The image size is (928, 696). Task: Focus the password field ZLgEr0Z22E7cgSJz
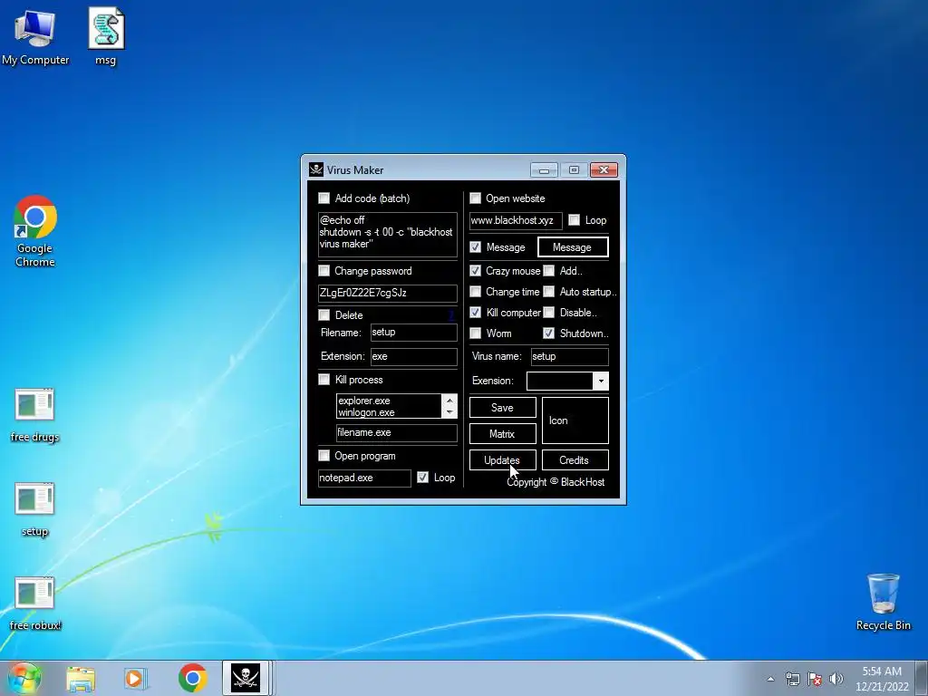[388, 293]
